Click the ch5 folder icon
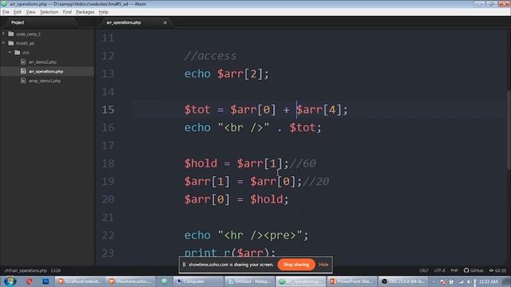The height and width of the screenshot is (287, 511). [x=18, y=53]
